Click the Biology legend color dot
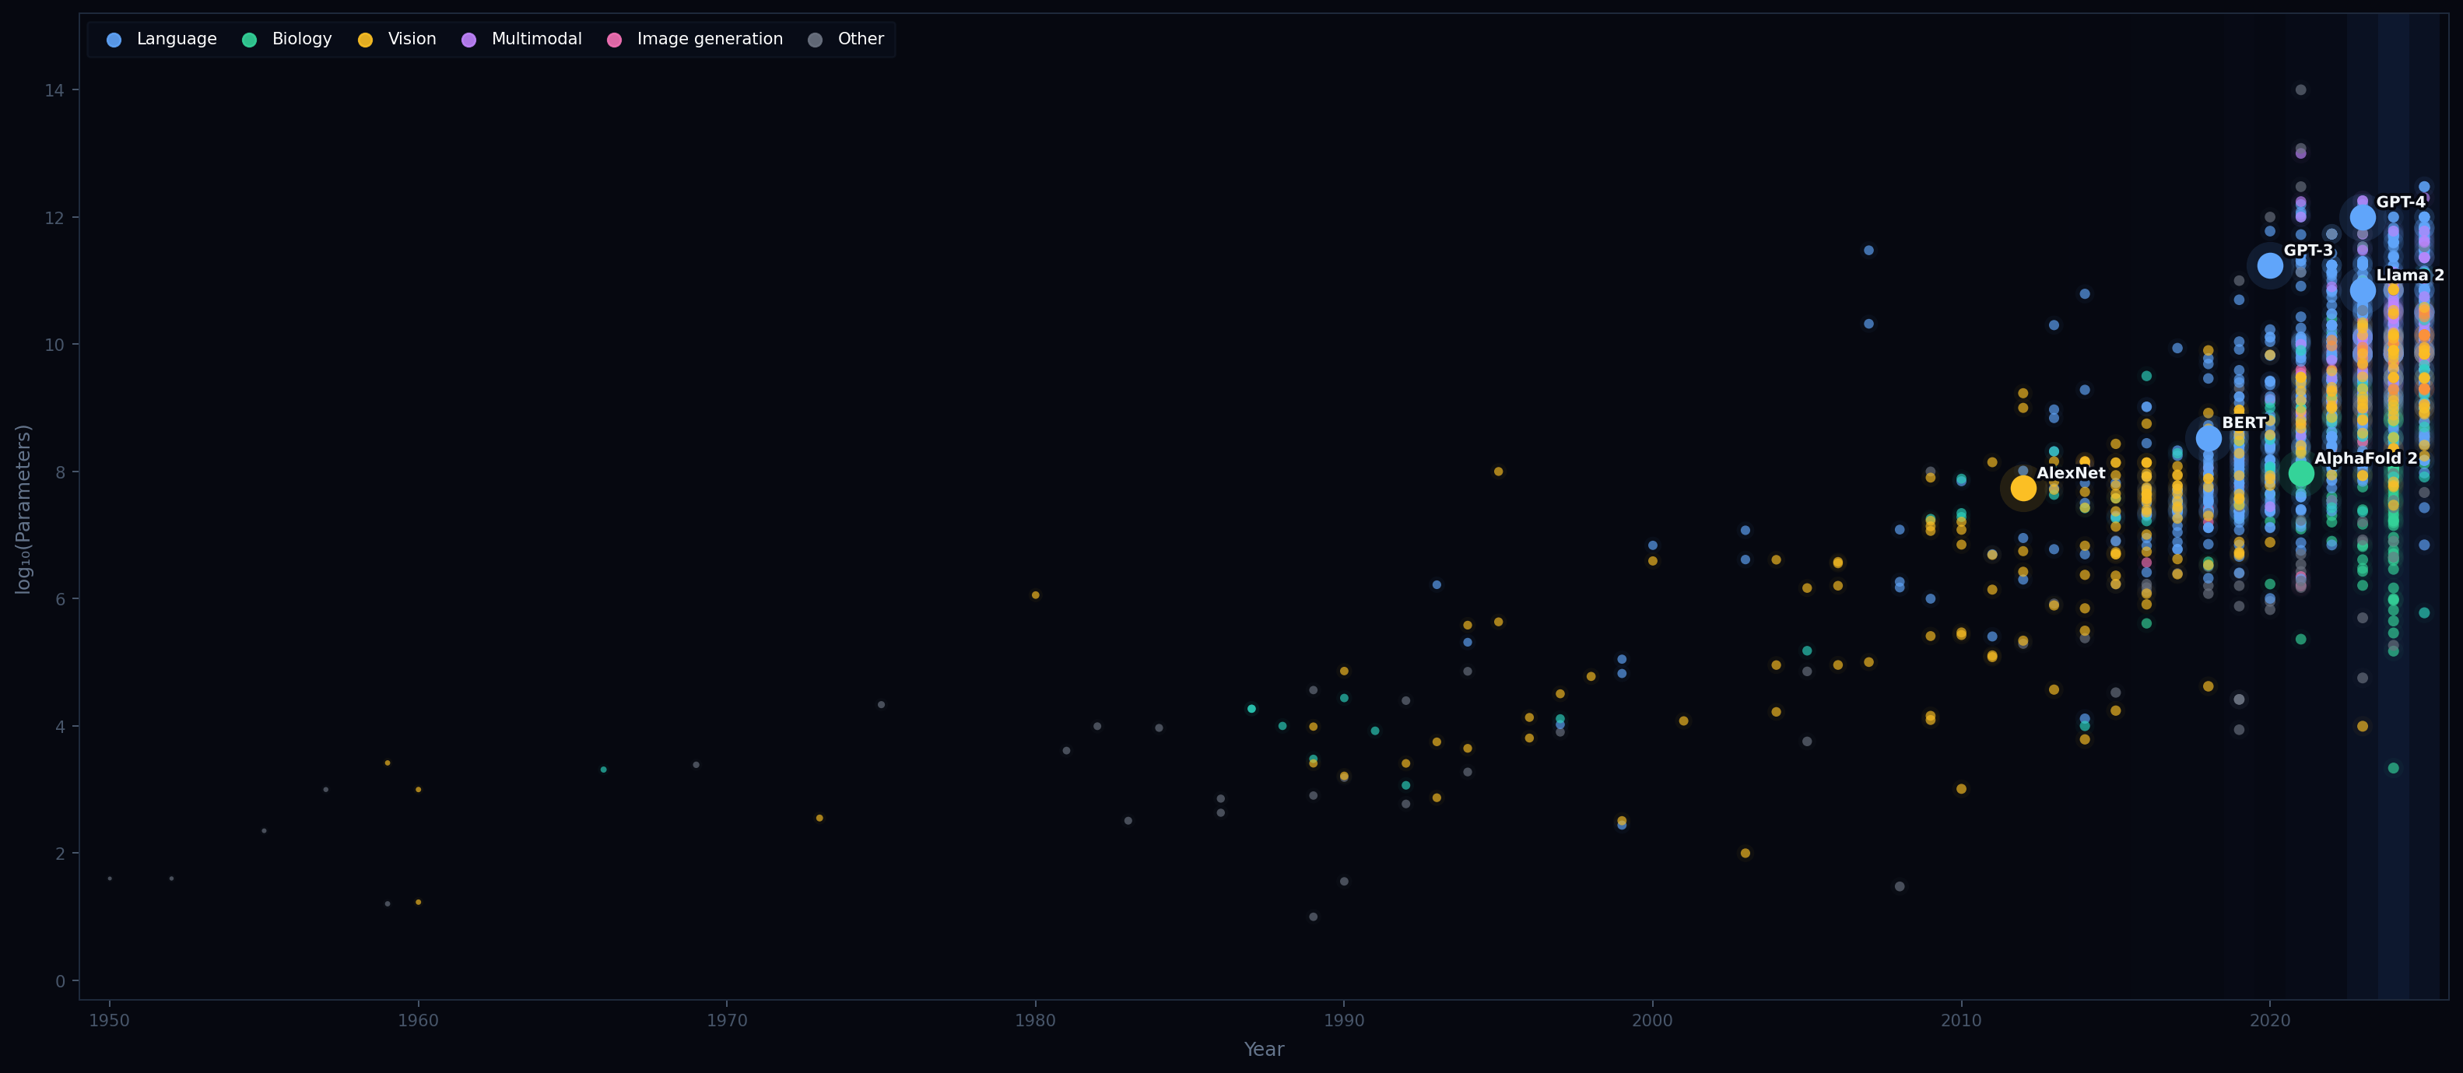 [248, 39]
